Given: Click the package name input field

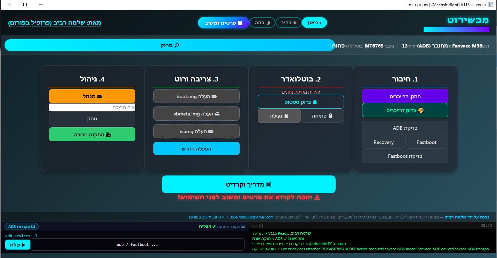Looking at the screenshot, I should (x=92, y=108).
